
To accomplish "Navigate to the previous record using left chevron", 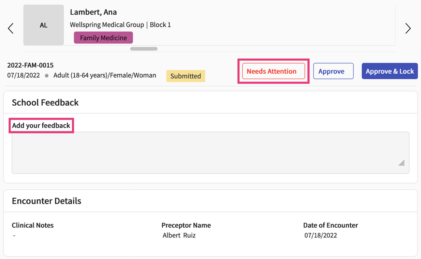I will 11,28.
